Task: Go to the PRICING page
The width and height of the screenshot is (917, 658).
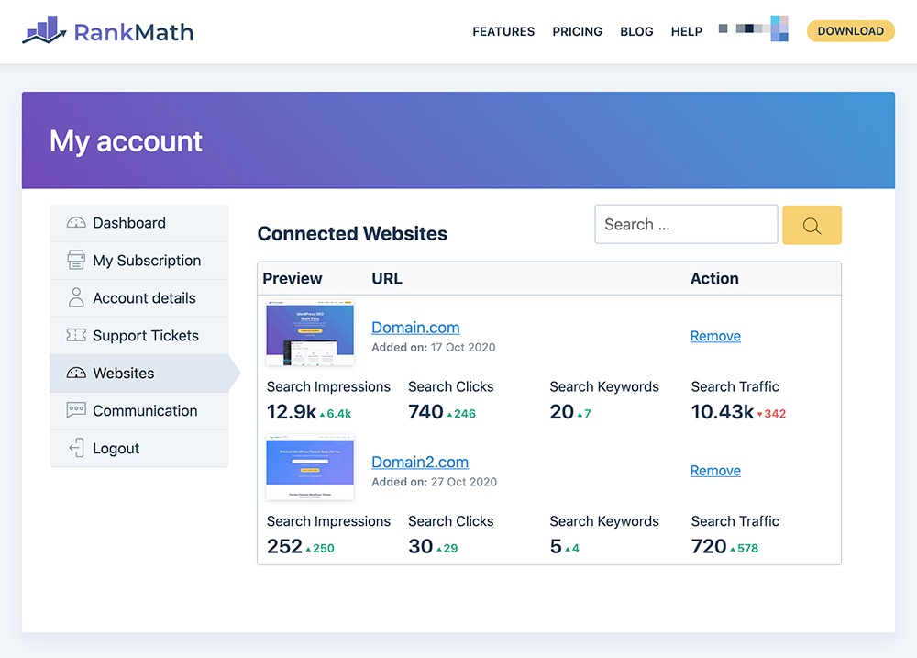Action: 577,31
